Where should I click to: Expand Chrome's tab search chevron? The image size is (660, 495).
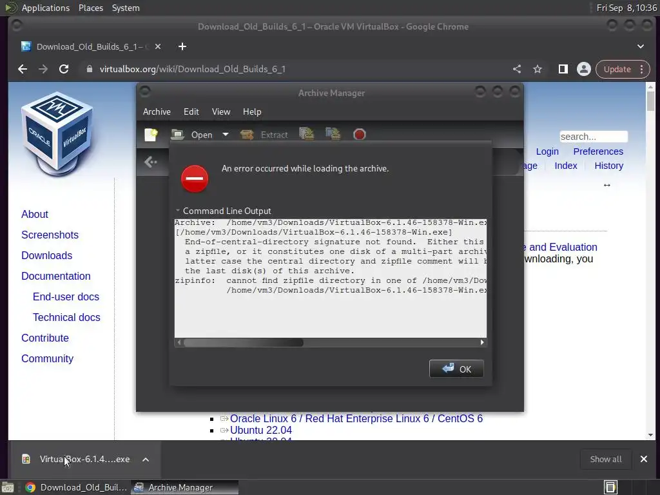pyautogui.click(x=641, y=46)
